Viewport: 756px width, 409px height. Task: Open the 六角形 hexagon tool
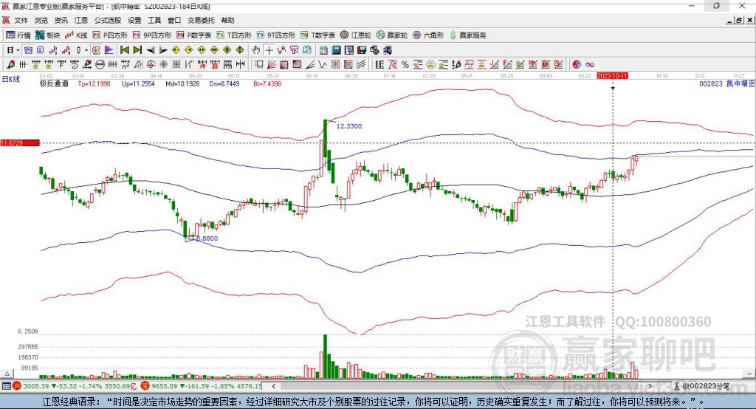point(427,35)
